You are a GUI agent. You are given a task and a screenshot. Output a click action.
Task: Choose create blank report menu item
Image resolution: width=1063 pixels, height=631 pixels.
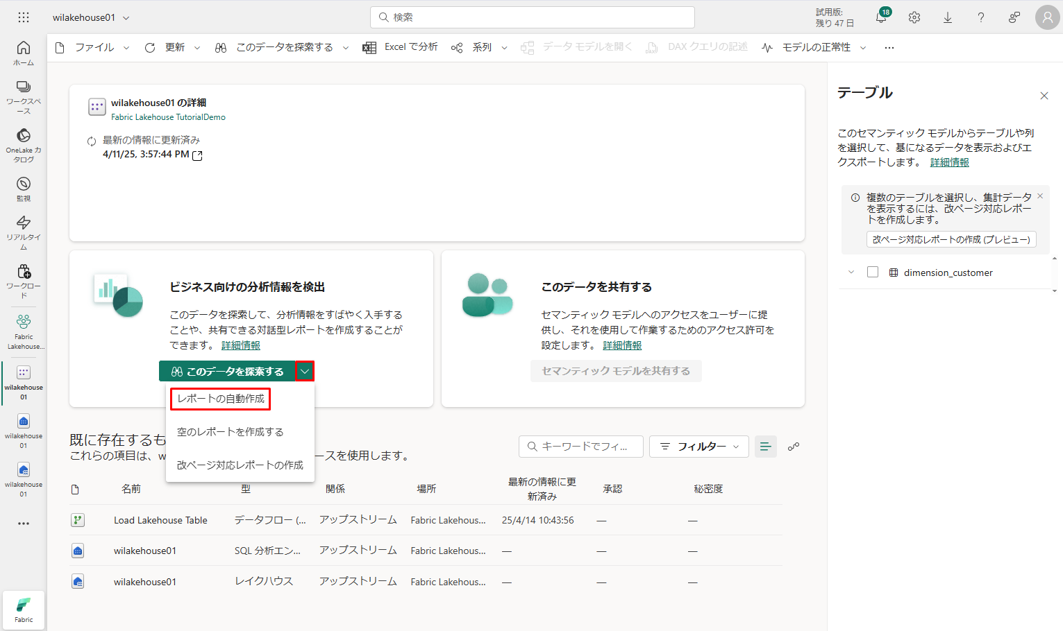click(x=231, y=432)
